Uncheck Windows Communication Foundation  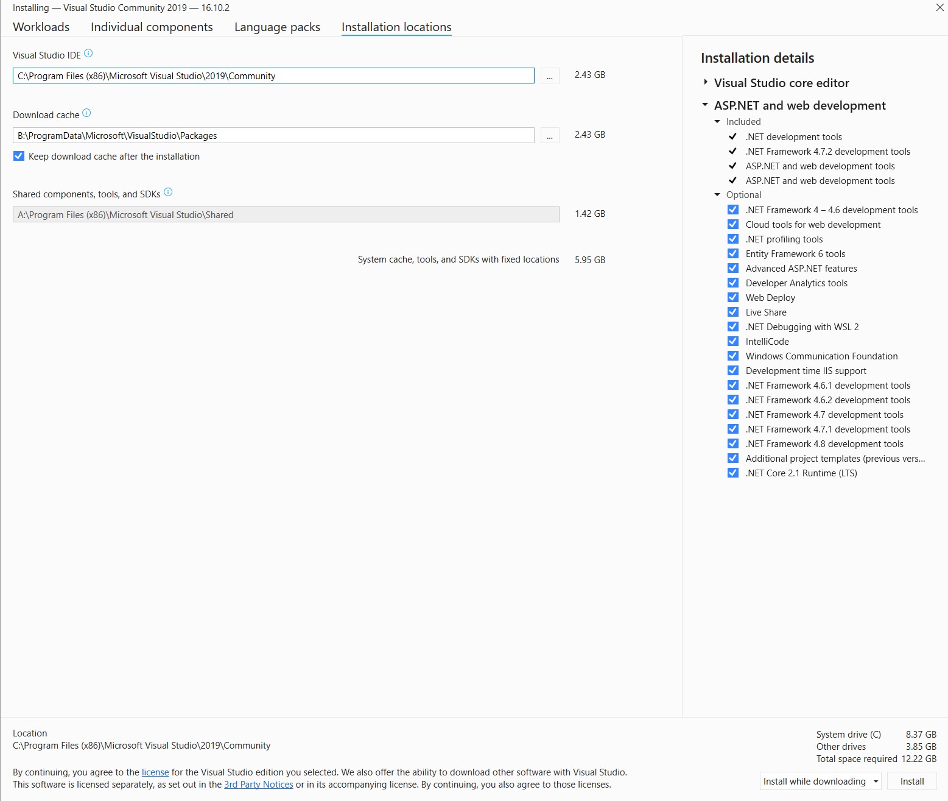pyautogui.click(x=733, y=356)
